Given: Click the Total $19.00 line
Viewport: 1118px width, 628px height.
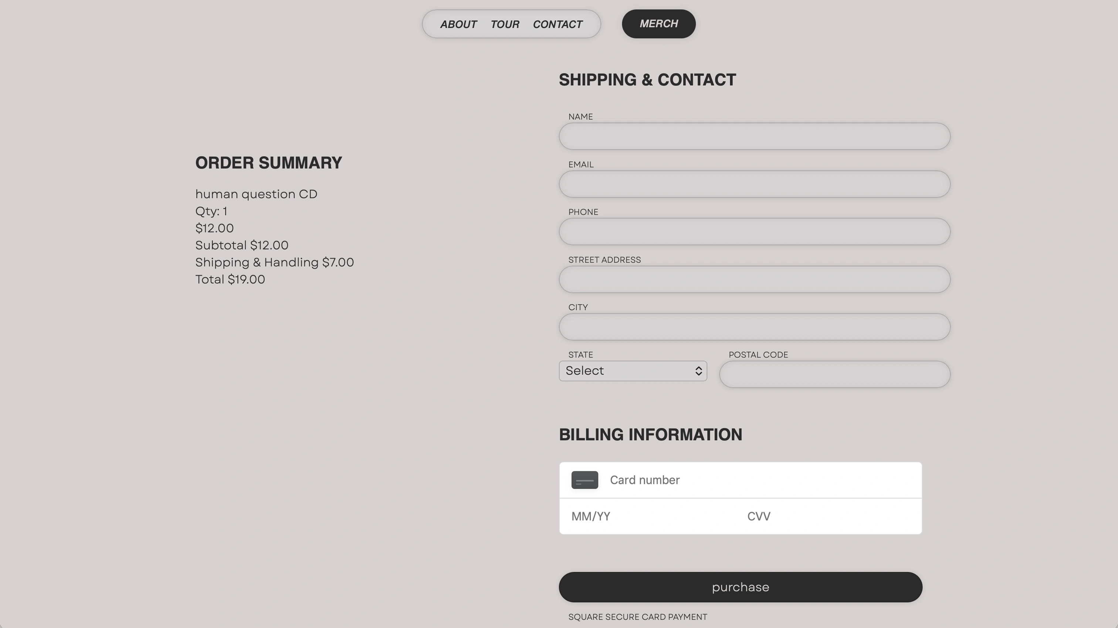Looking at the screenshot, I should point(230,279).
